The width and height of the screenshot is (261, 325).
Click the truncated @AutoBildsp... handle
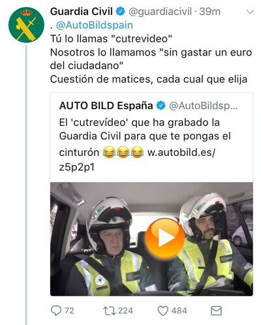coord(204,106)
